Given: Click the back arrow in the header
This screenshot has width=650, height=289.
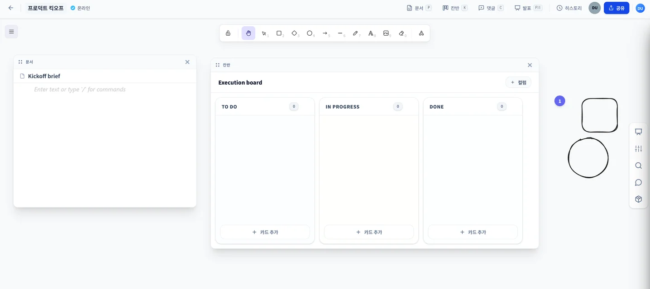Looking at the screenshot, I should click(x=11, y=8).
